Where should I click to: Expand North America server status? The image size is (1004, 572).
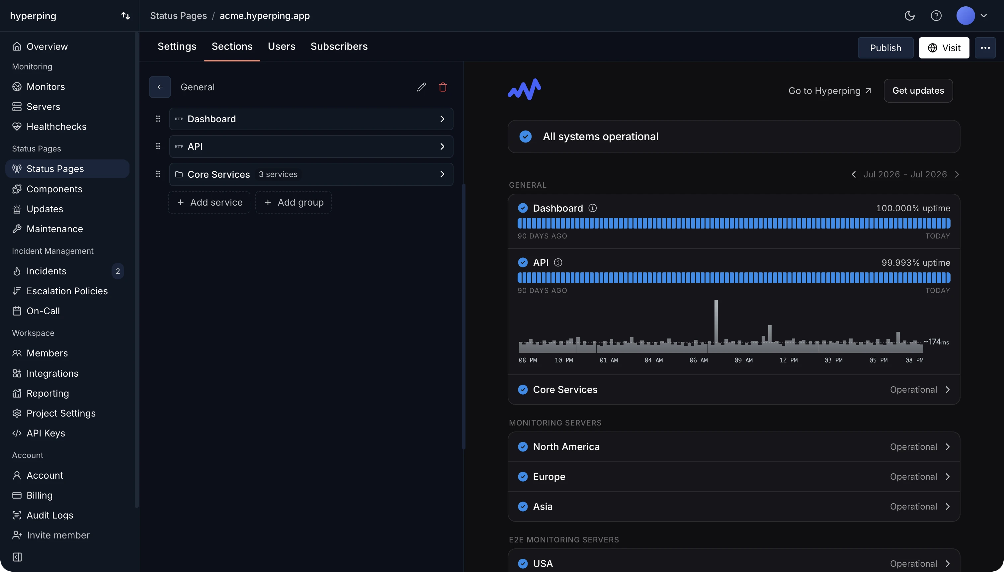tap(733, 447)
